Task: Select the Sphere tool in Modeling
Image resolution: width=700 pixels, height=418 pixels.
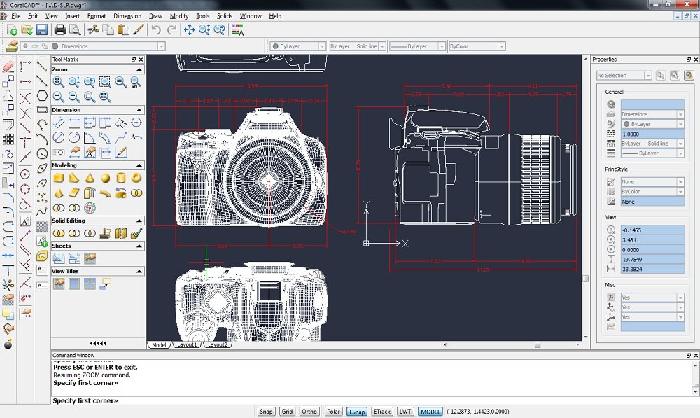Action: [x=105, y=178]
